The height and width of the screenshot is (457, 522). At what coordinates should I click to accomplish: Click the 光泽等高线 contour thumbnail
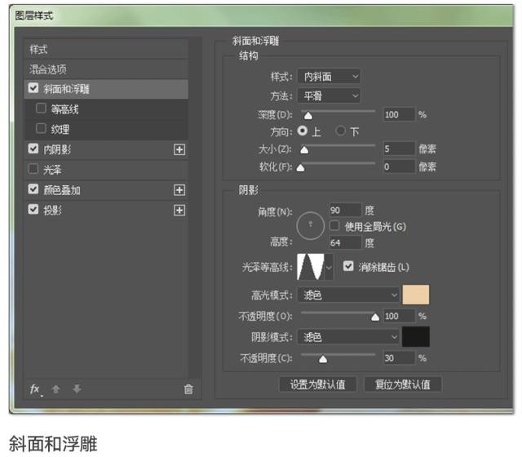[311, 267]
